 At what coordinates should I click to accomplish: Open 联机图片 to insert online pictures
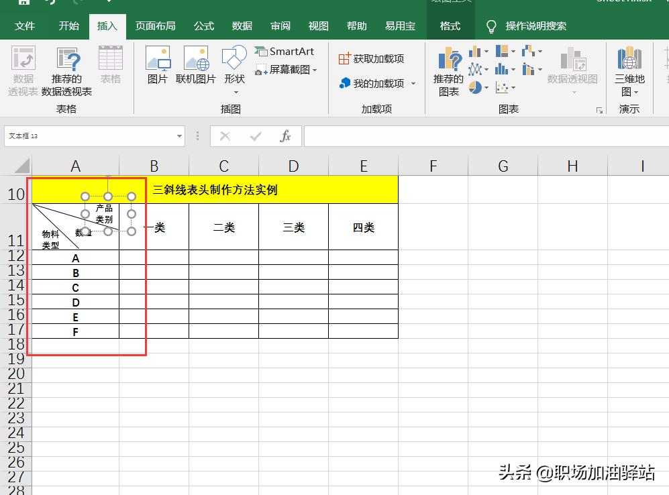(x=196, y=64)
